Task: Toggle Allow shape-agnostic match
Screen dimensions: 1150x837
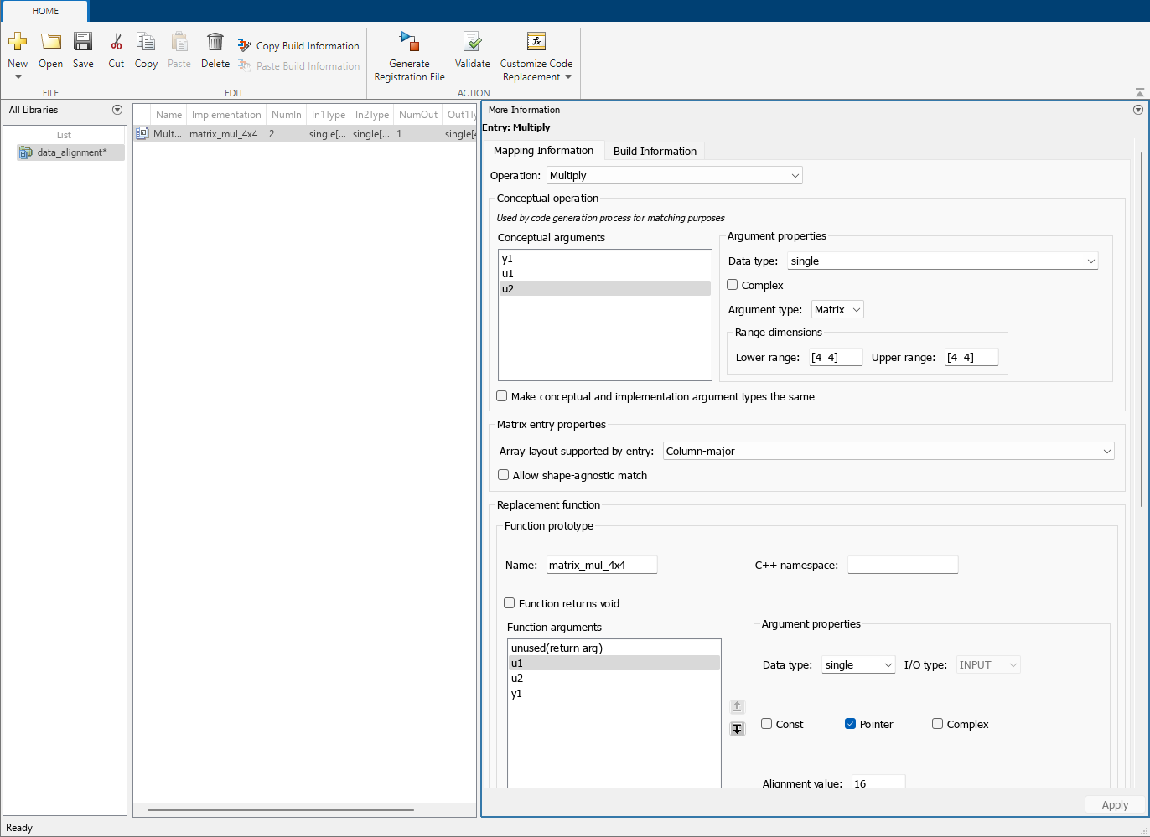Action: (x=504, y=475)
